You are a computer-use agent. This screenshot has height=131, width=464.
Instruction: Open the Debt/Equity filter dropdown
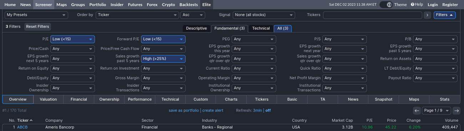(72, 78)
